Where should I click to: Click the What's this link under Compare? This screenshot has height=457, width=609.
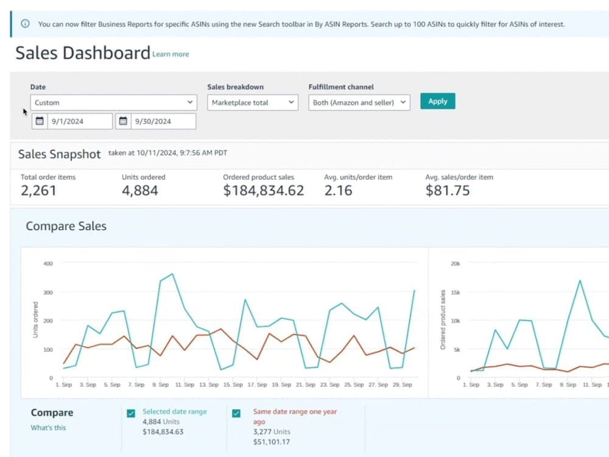[x=48, y=428]
